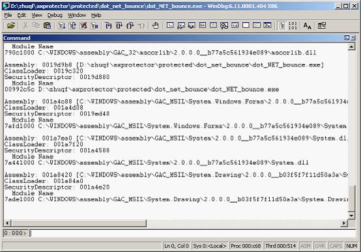The height and width of the screenshot is (252, 361).
Task: Click the Command pane dock/undock button
Action: pyautogui.click(x=347, y=38)
